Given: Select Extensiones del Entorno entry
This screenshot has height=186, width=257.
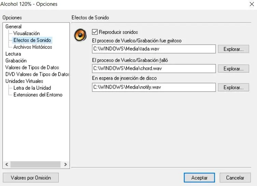Looking at the screenshot, I should (x=38, y=95).
